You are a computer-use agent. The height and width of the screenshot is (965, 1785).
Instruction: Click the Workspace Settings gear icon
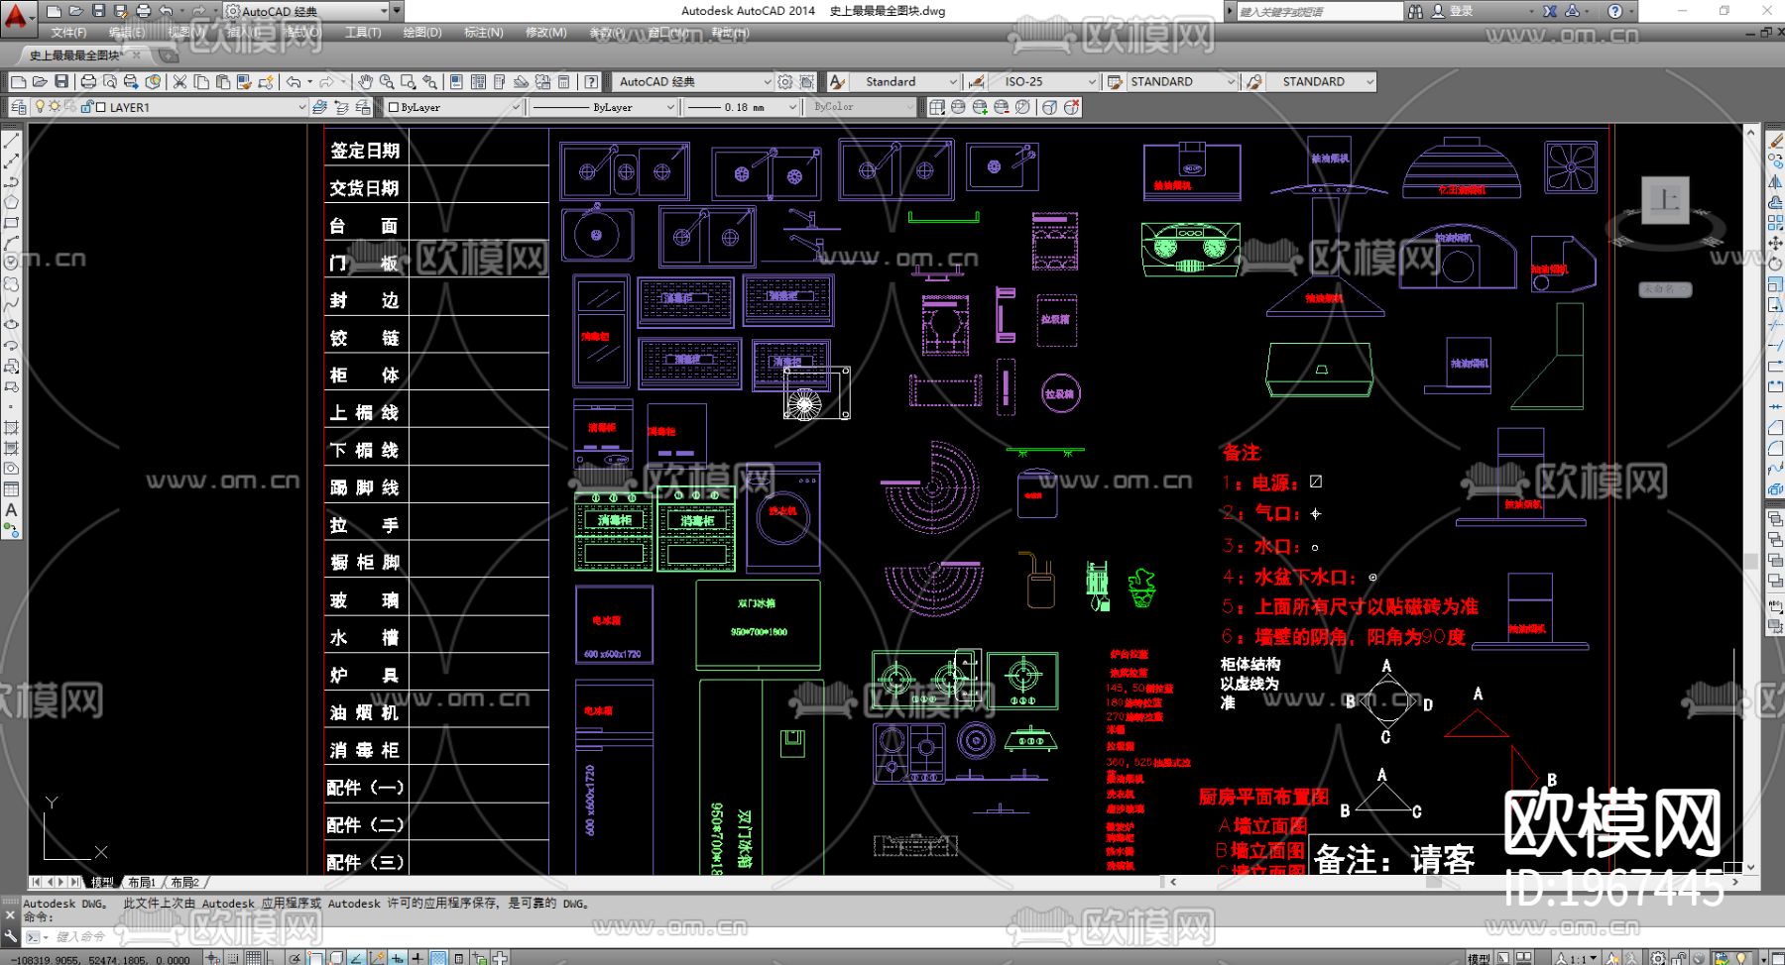(785, 81)
